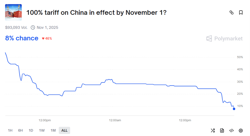Click the blue endpoint dot on the chart line
The image size is (250, 136).
[234, 109]
